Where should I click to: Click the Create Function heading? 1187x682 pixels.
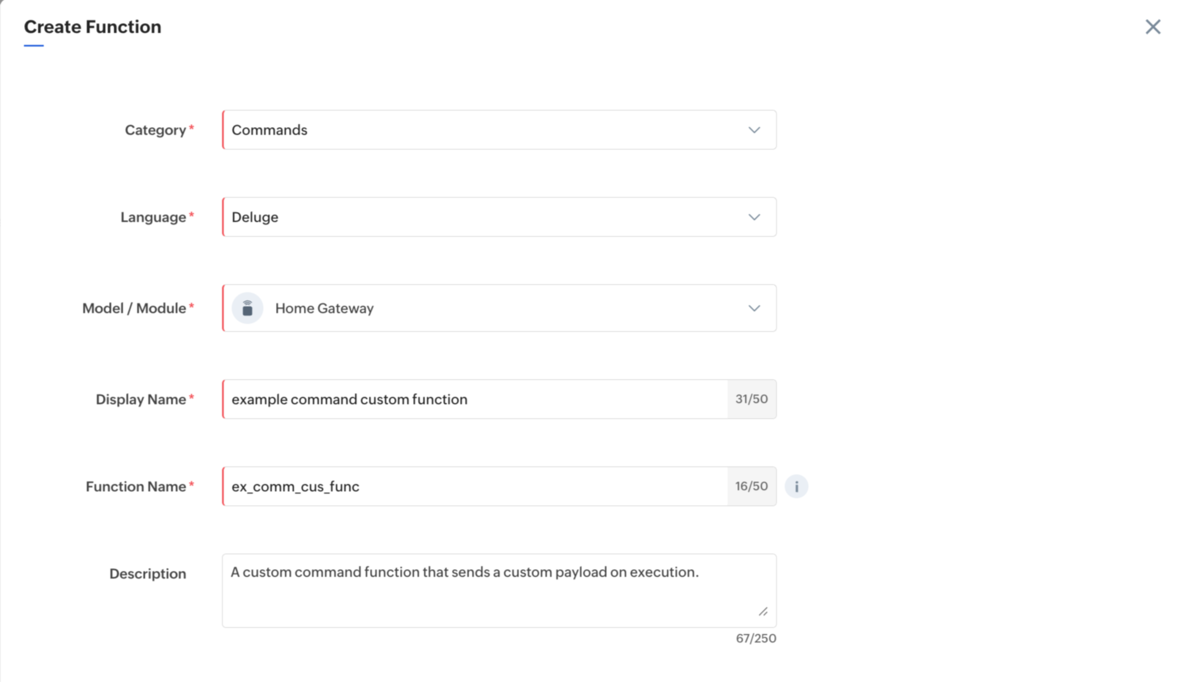[92, 27]
